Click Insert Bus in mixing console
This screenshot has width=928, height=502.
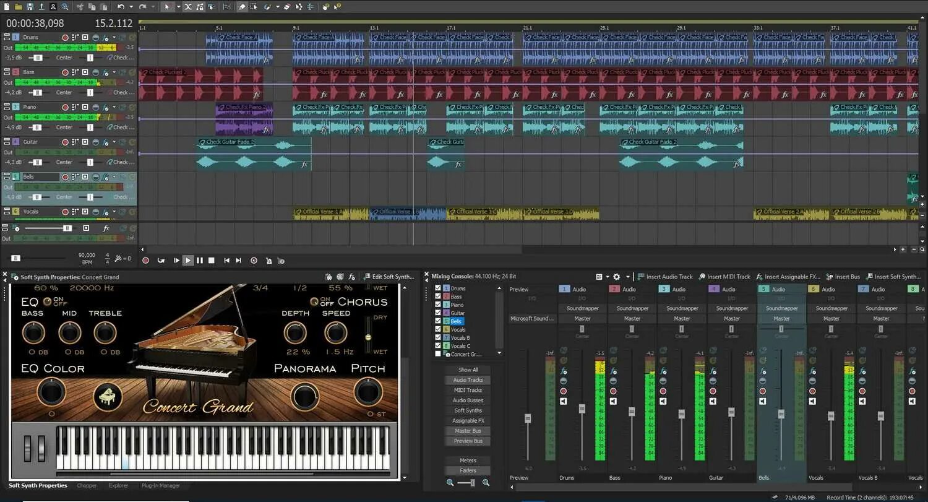click(842, 277)
